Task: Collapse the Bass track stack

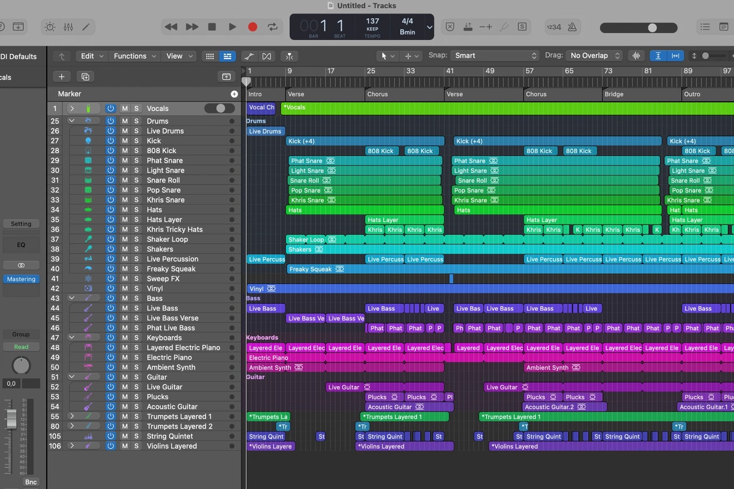Action: [71, 298]
